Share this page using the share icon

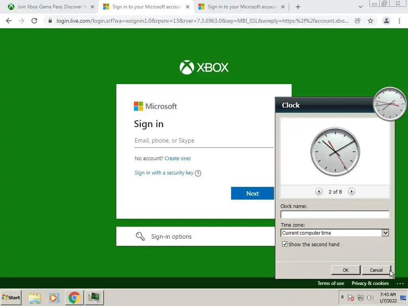tap(358, 21)
